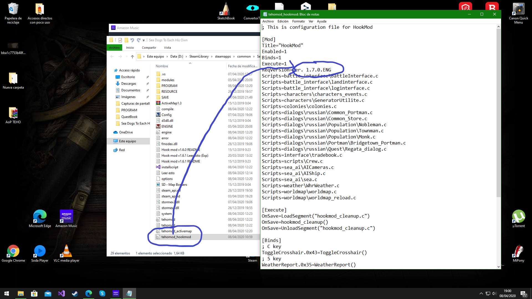The image size is (532, 299).
Task: Switch to the Vista ribbon tab
Action: coord(167,48)
